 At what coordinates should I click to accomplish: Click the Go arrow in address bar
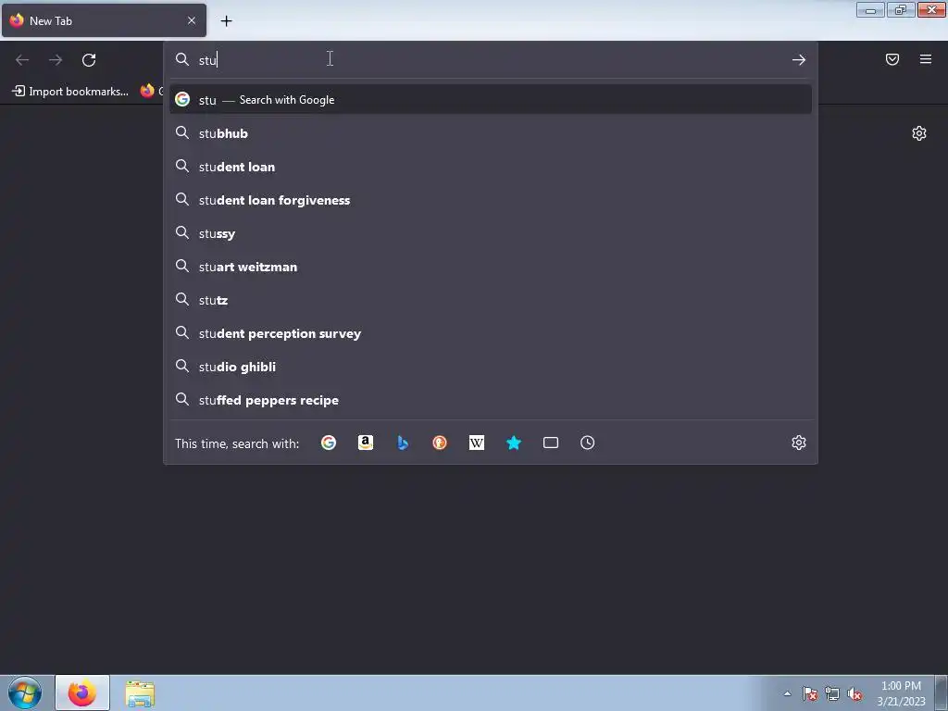[x=799, y=59]
